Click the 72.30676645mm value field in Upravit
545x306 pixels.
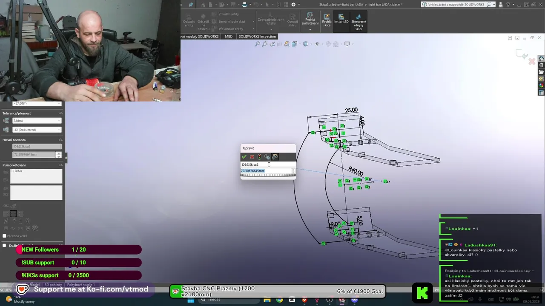click(265, 171)
